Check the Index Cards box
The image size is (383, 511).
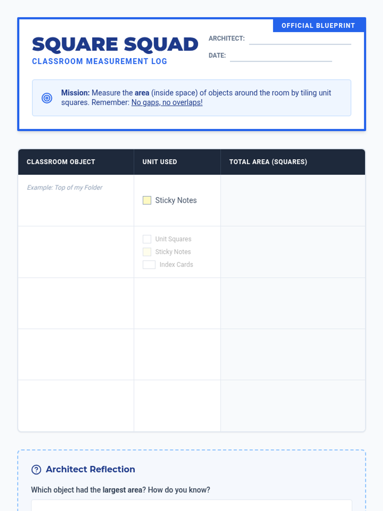point(149,264)
